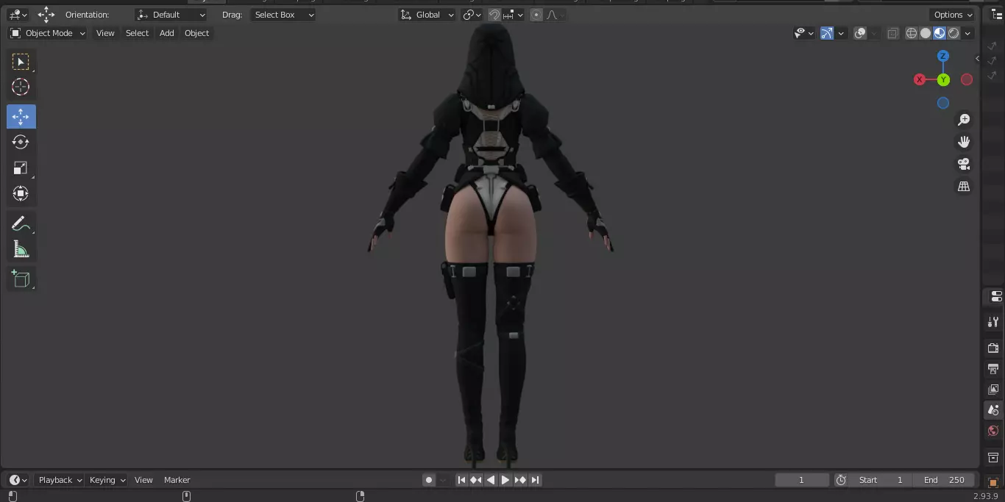Open gizmo options dropdown arrow
The width and height of the screenshot is (1005, 502).
[x=840, y=33]
